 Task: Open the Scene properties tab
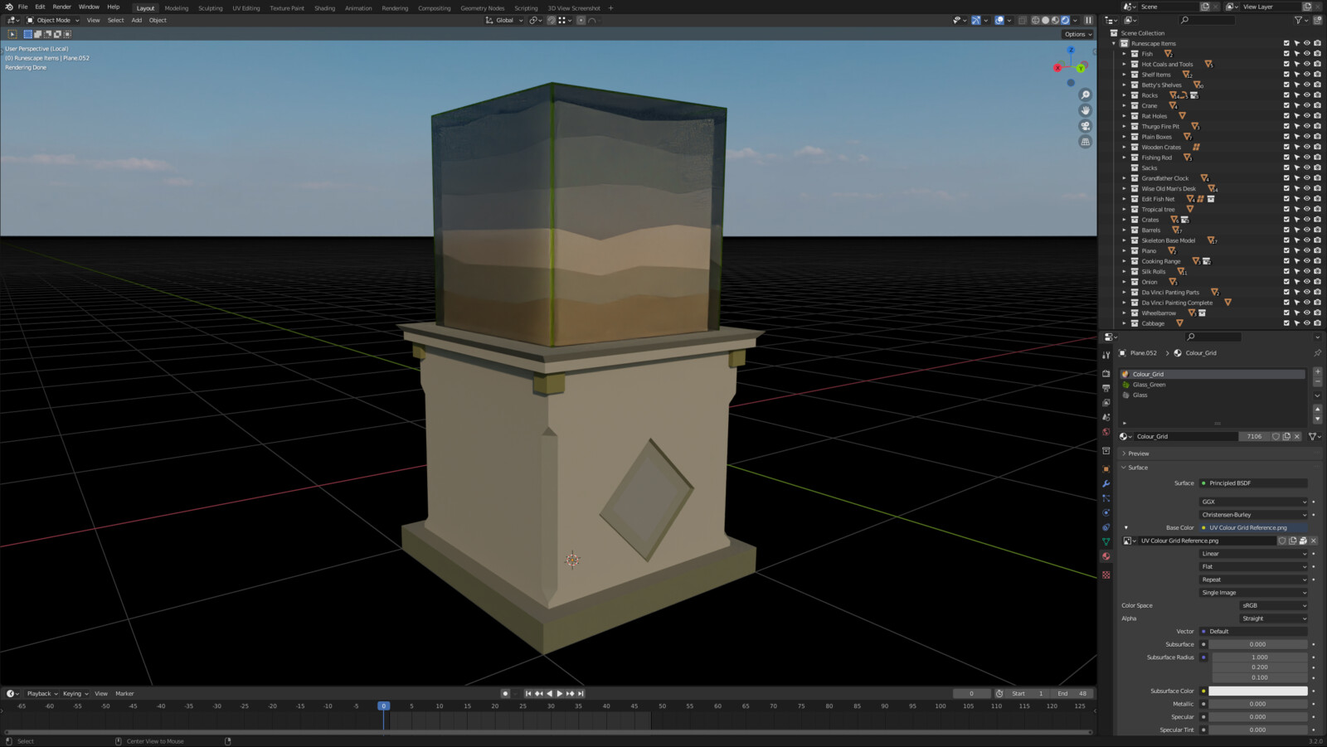(1106, 417)
